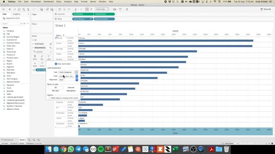Select the Profit measure in Data pane

coord(9,88)
